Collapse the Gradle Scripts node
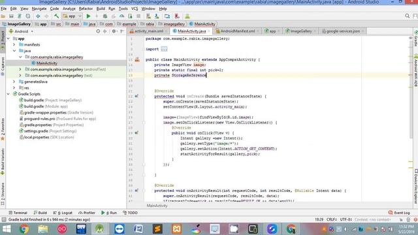The width and height of the screenshot is (418, 235). point(8,94)
